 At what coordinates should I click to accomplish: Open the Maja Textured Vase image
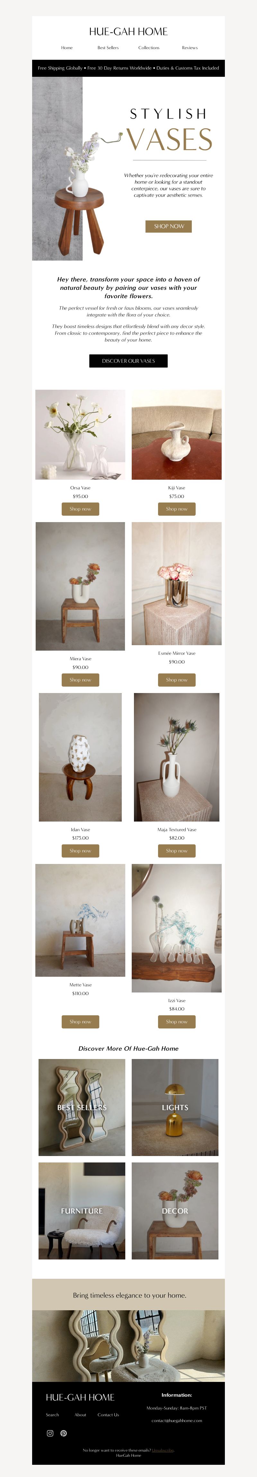click(177, 757)
